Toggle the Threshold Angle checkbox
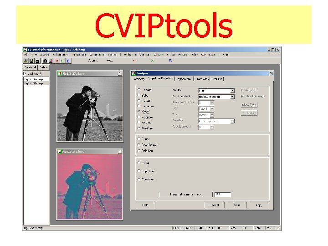 coord(242,96)
